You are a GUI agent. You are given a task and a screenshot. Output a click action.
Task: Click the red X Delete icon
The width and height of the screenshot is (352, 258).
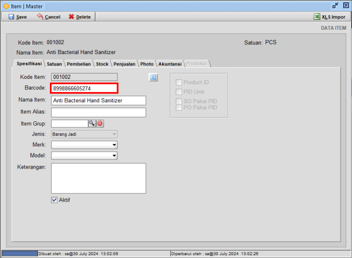[x=71, y=16]
